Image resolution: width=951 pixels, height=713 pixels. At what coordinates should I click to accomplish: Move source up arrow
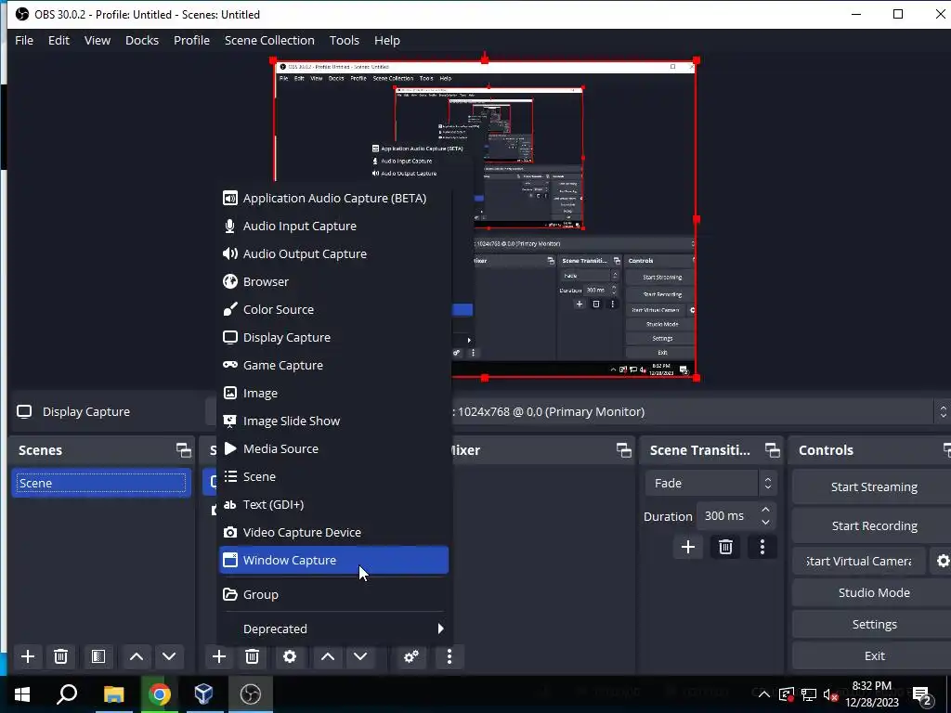(328, 656)
